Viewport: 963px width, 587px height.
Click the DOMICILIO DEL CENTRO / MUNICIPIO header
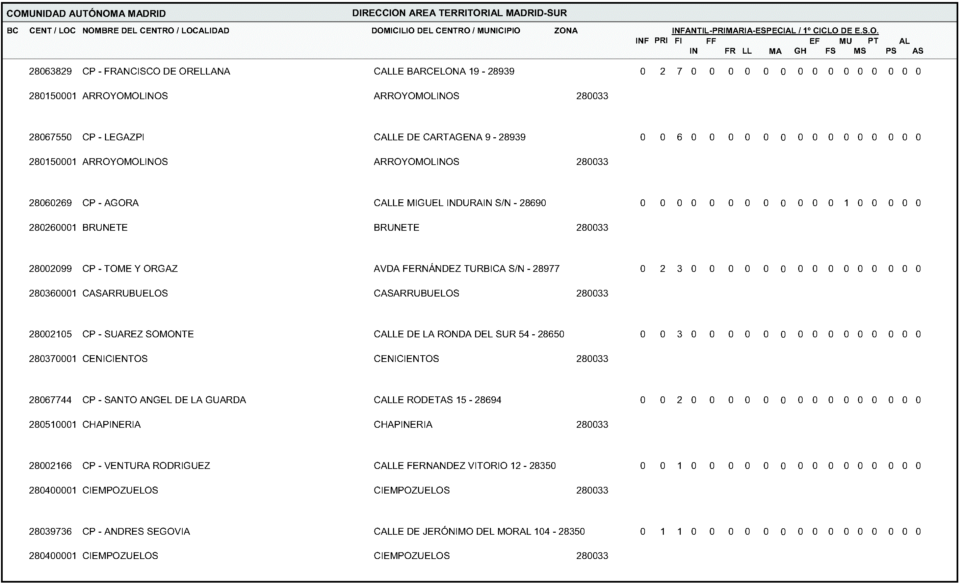(x=446, y=30)
